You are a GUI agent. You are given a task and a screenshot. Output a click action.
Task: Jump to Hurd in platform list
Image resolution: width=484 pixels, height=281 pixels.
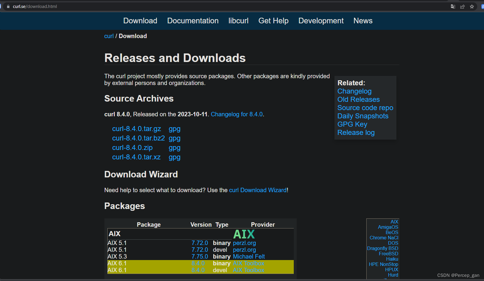(x=393, y=275)
